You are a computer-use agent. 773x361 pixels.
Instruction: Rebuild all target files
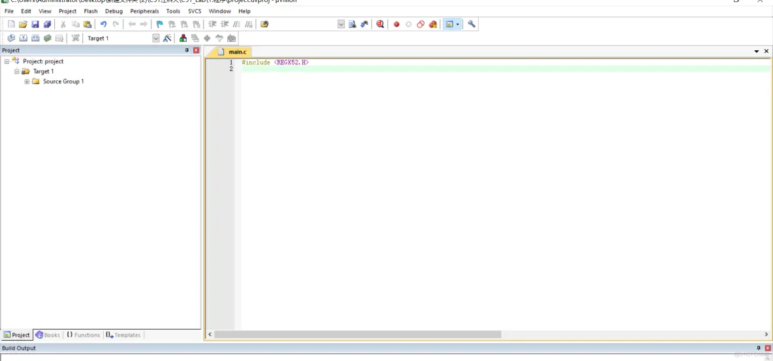pos(35,38)
